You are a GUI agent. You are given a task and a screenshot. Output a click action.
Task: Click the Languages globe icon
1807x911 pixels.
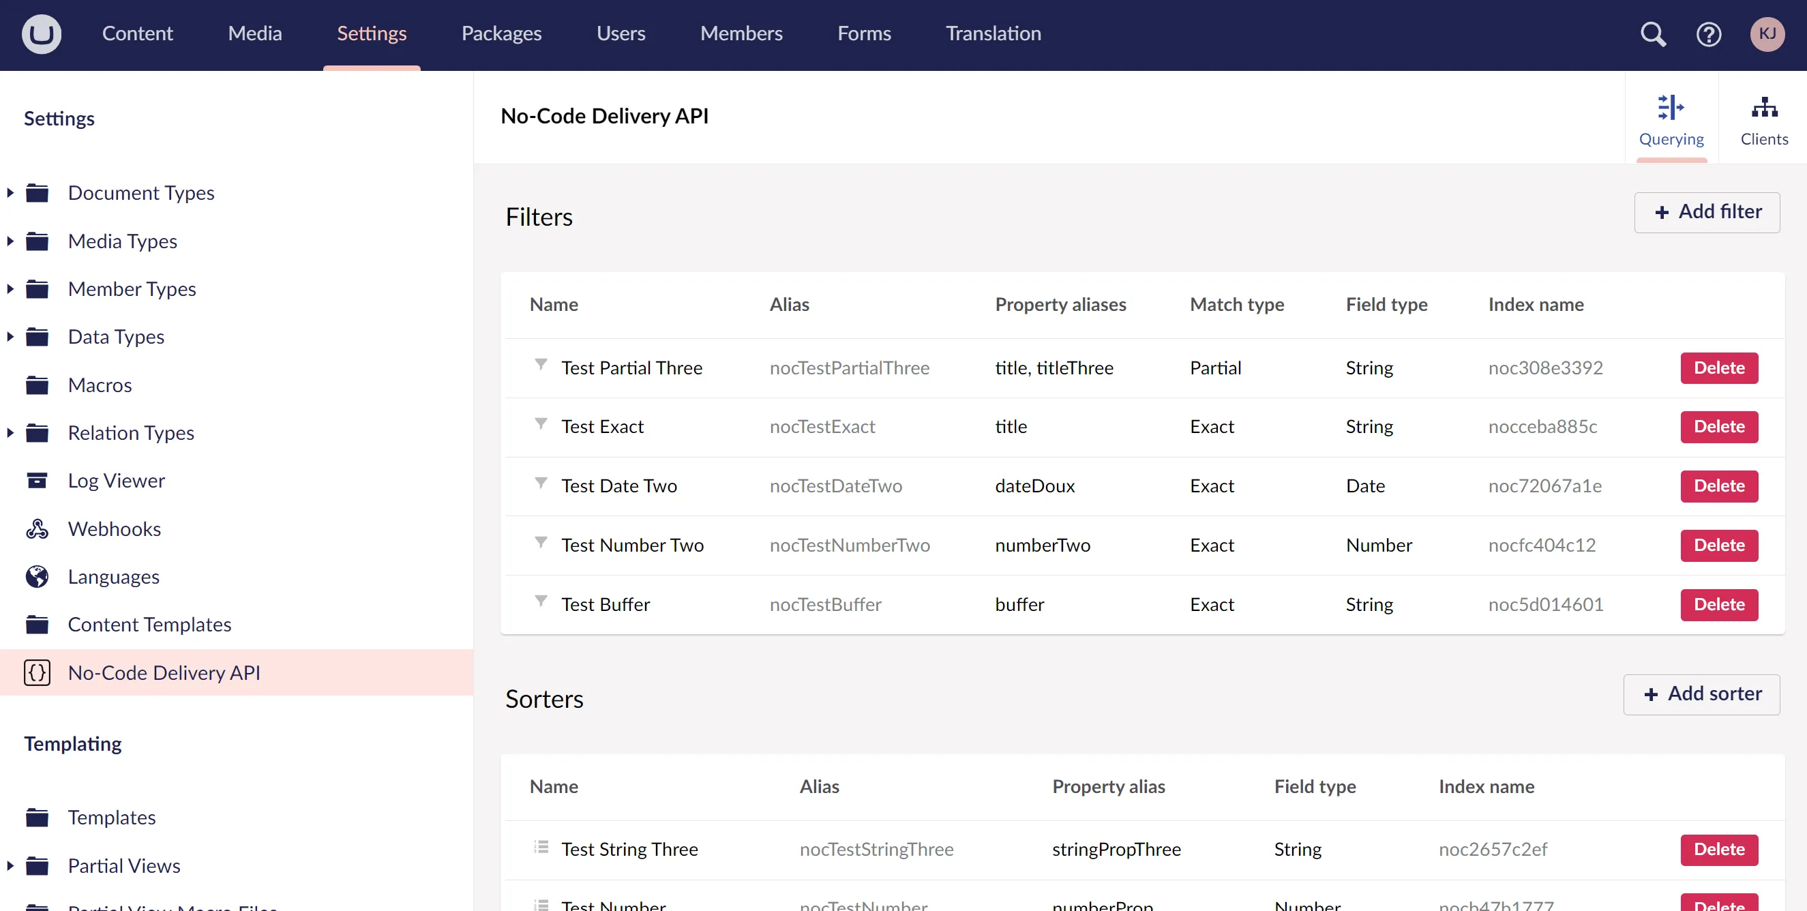click(38, 576)
